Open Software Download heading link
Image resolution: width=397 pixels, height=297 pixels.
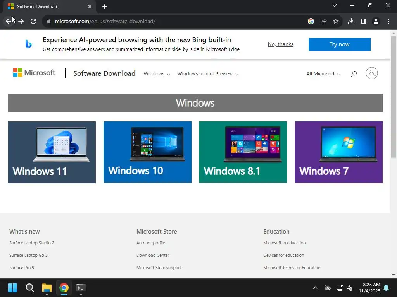(x=104, y=73)
